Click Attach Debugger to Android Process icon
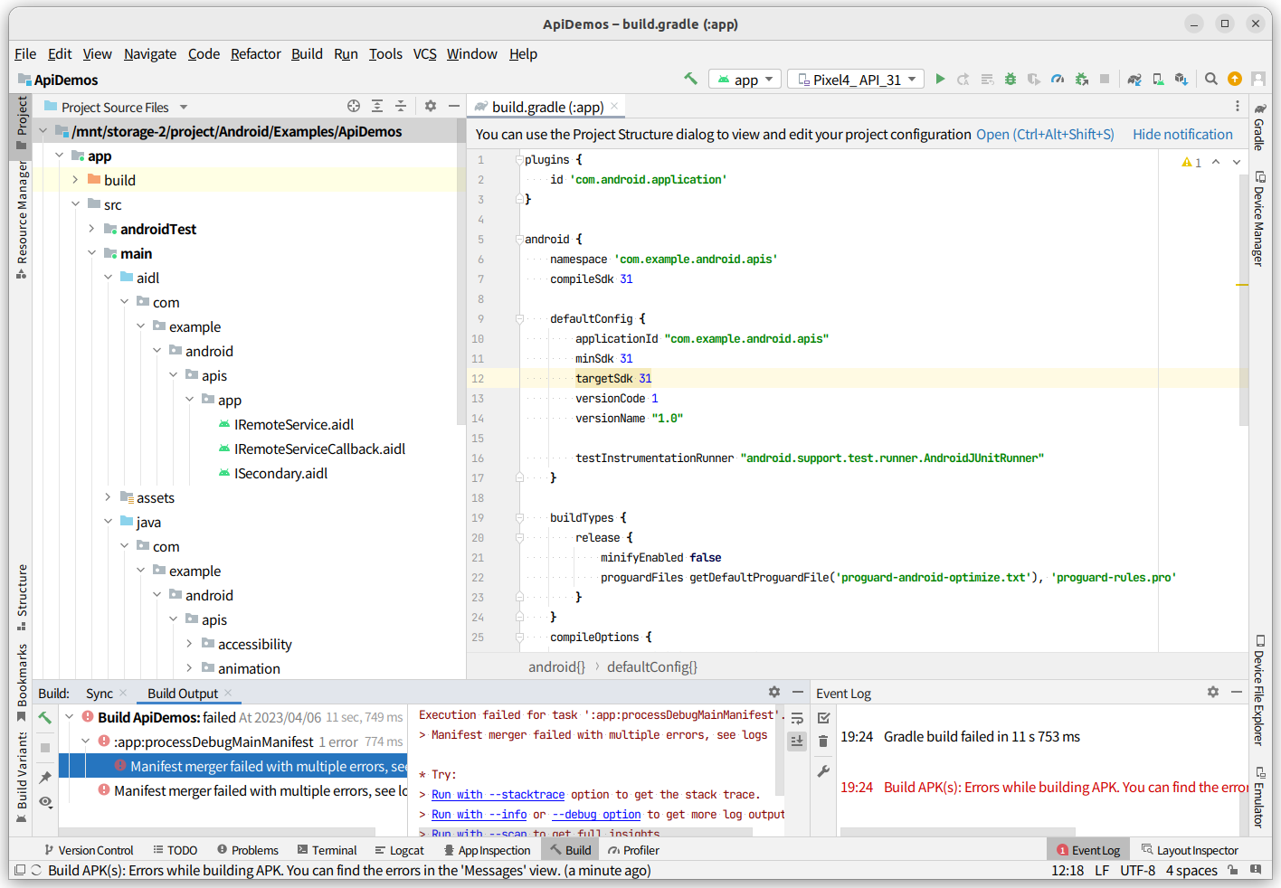The width and height of the screenshot is (1281, 888). pyautogui.click(x=1081, y=79)
